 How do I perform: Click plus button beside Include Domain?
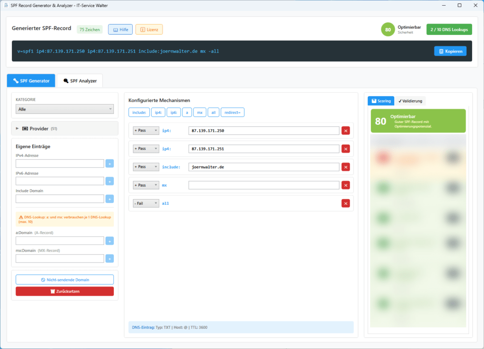coord(110,199)
